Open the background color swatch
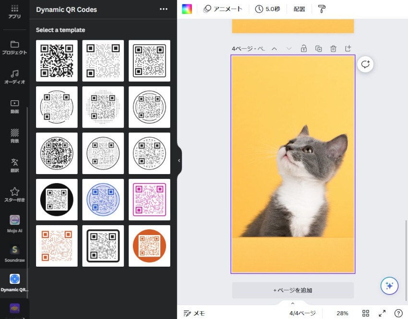Screen dimensions: 408x319 click(x=187, y=9)
